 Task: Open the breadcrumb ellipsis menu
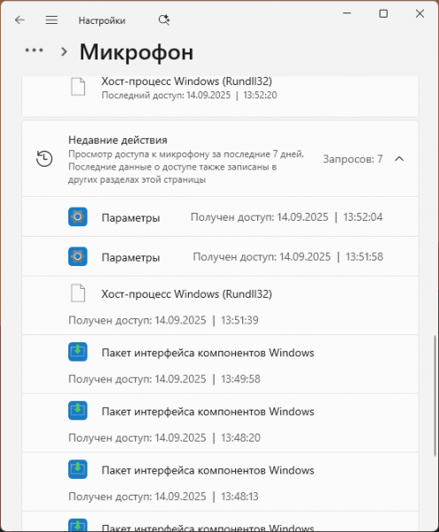35,51
